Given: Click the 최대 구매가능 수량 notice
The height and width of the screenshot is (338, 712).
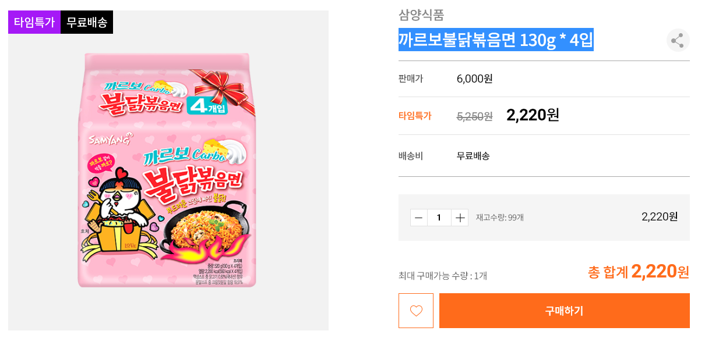Looking at the screenshot, I should (443, 276).
